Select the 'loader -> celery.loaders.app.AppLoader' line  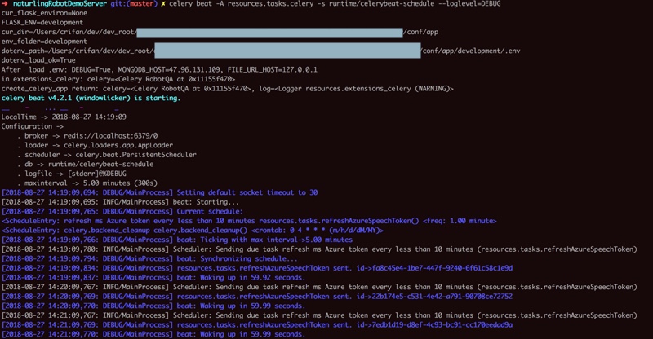95,145
